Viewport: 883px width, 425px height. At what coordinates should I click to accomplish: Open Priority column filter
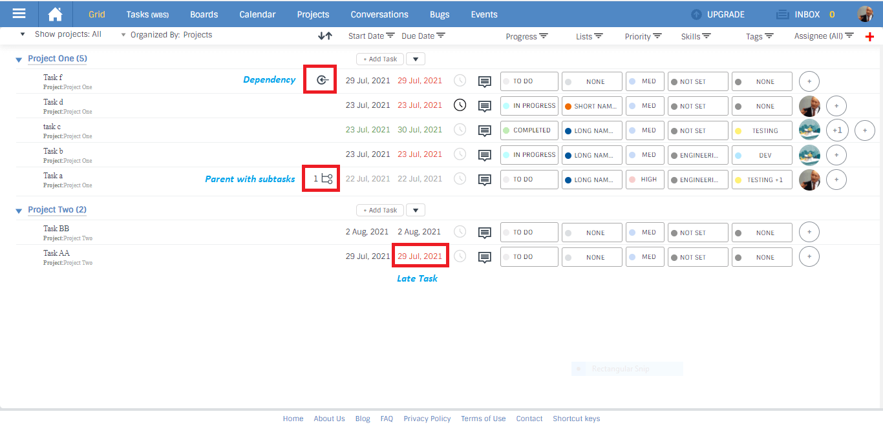click(x=657, y=36)
